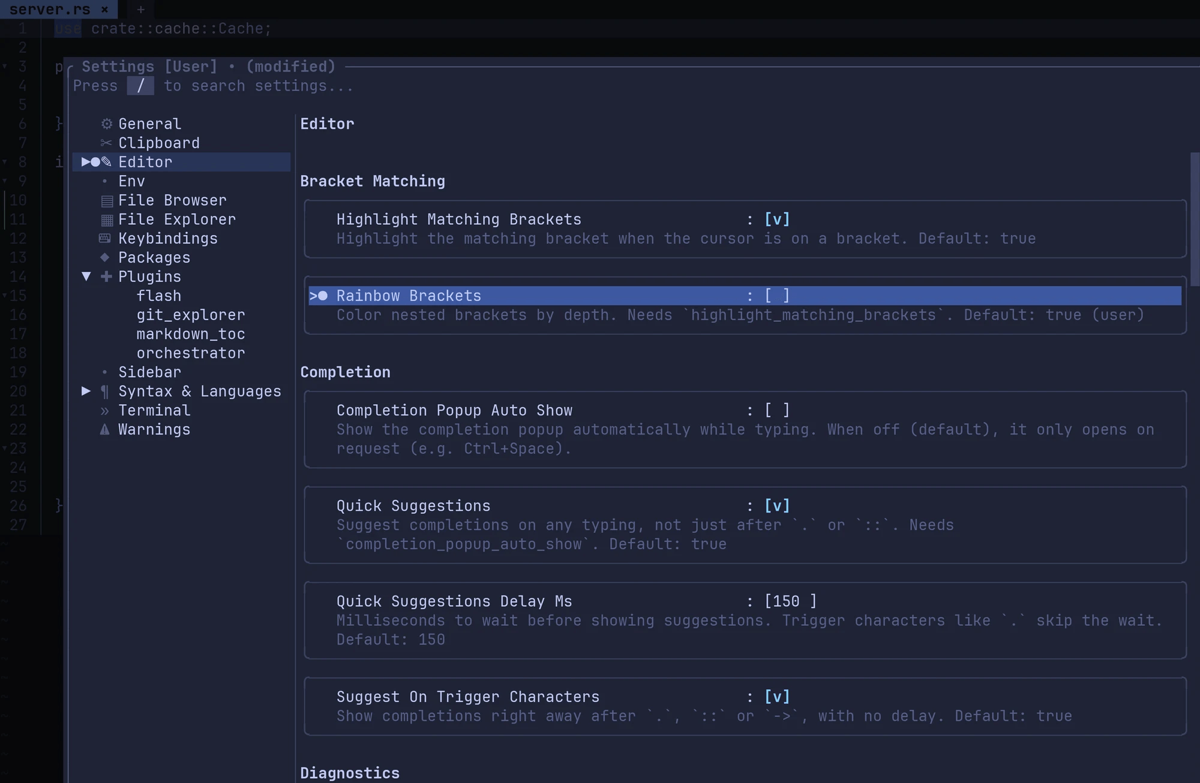Click the Editor pencil icon
The height and width of the screenshot is (783, 1200).
pyautogui.click(x=106, y=162)
